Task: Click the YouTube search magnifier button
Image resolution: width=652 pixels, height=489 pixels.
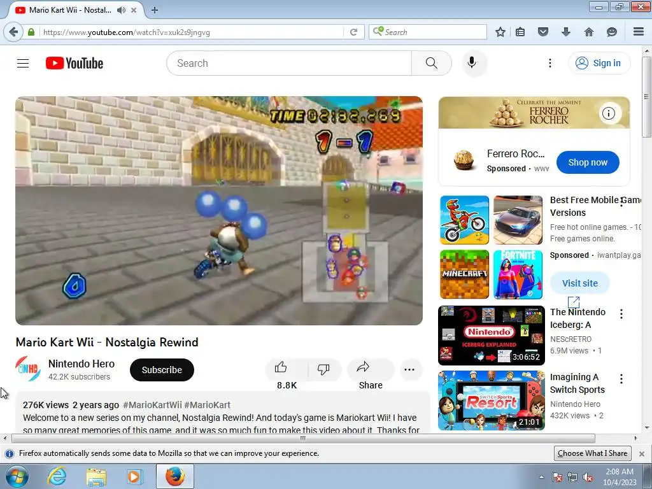Action: click(x=431, y=63)
